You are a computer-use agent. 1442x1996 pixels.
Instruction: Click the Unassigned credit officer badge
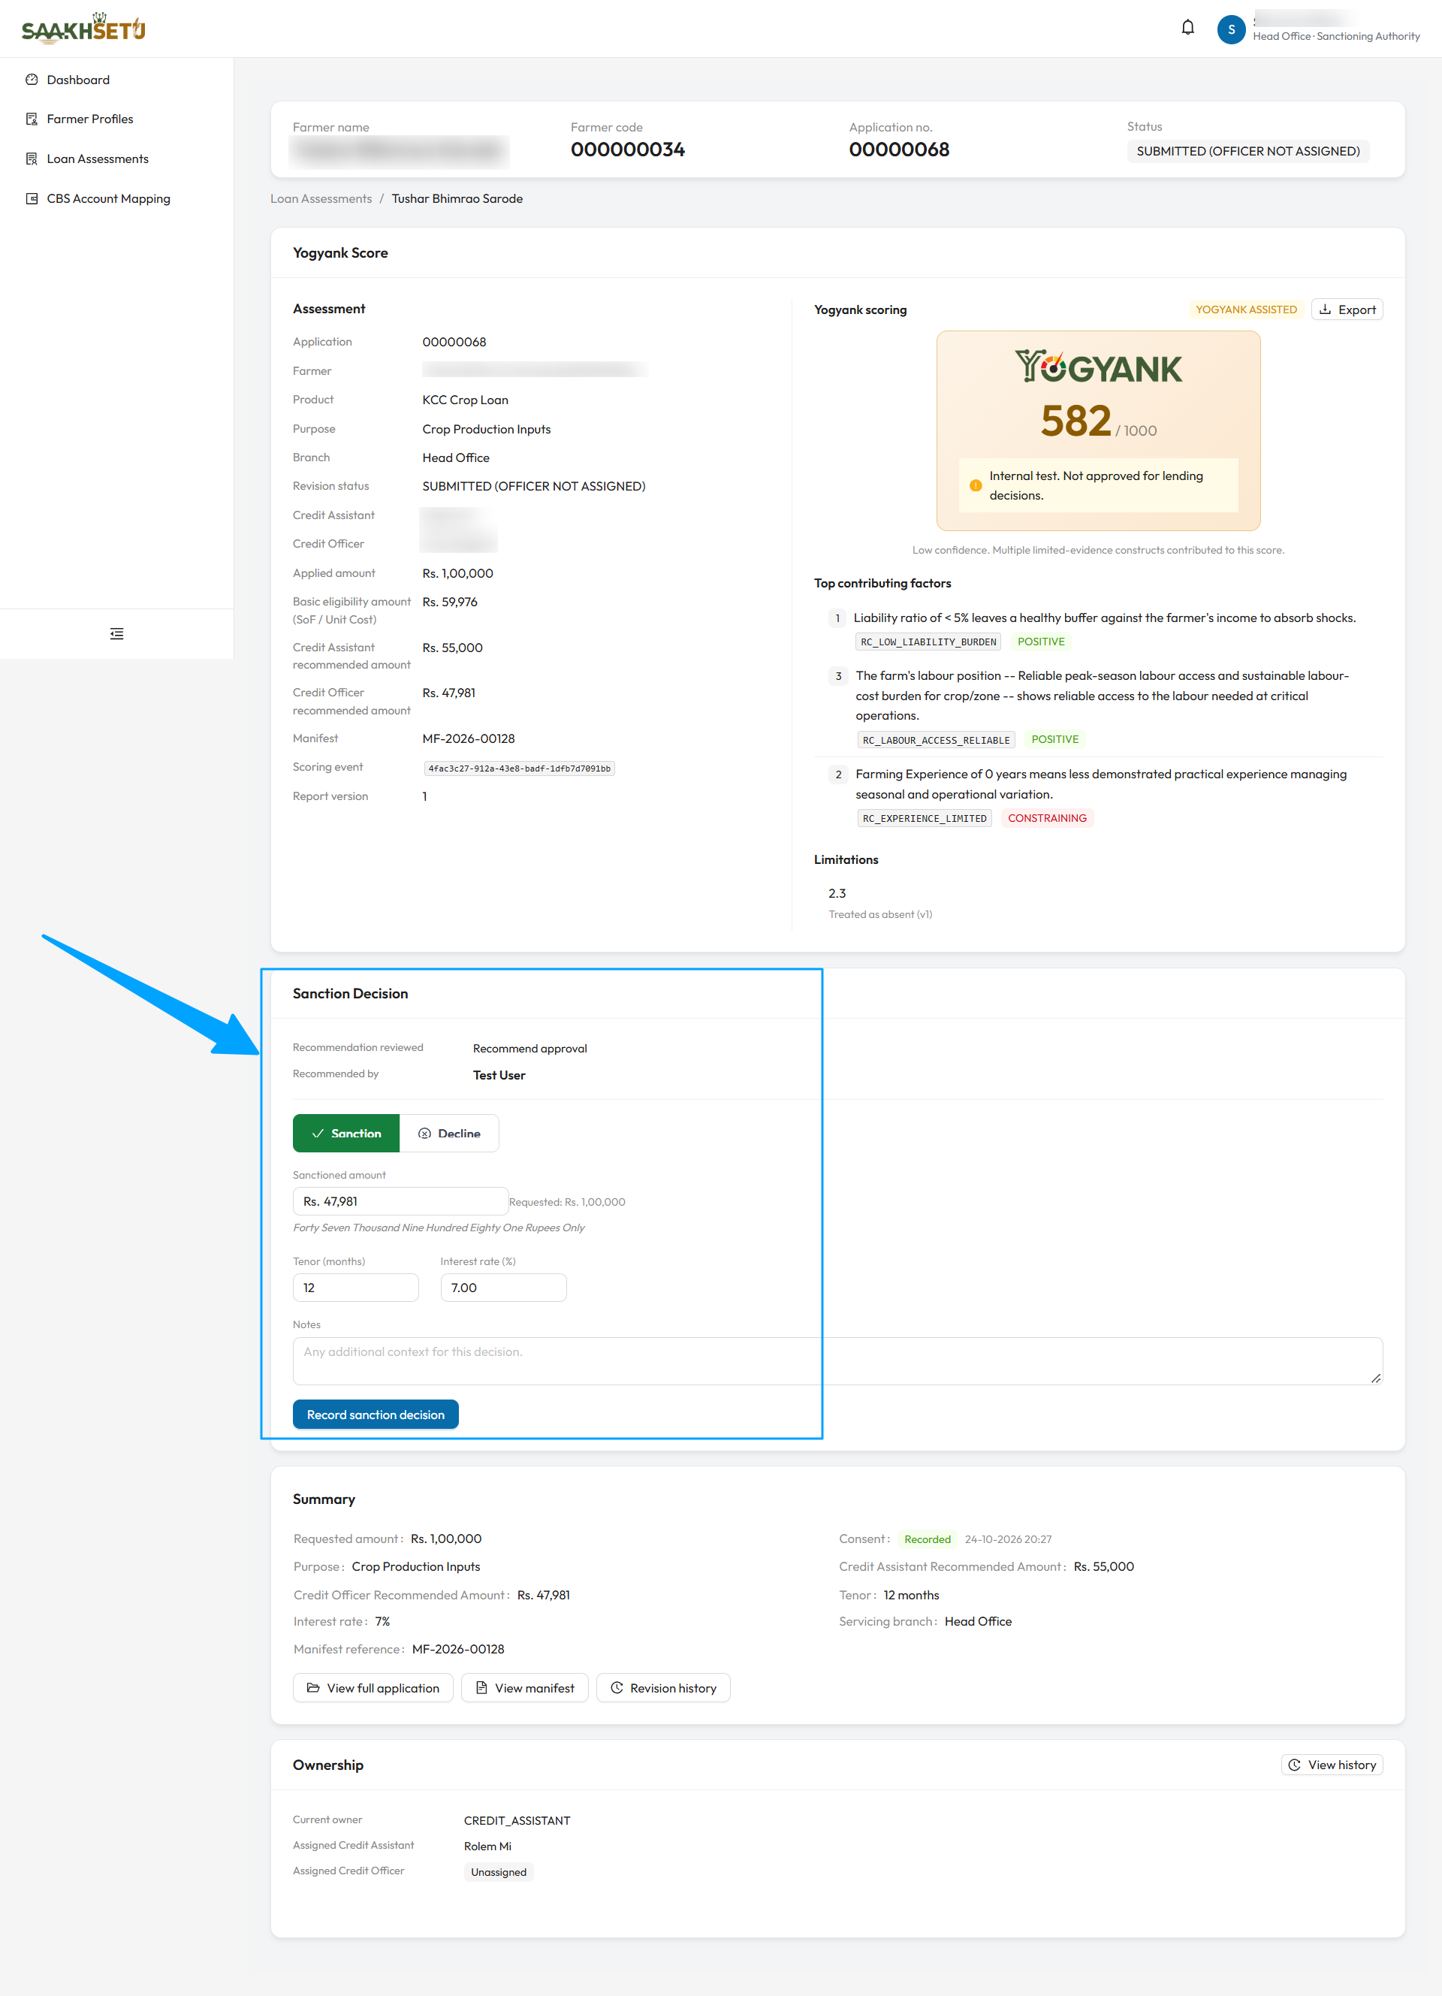(498, 1872)
